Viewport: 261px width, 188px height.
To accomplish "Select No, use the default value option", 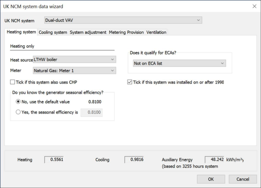I will (18, 102).
